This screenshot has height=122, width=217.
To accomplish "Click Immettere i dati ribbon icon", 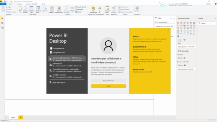I will tap(31, 9).
